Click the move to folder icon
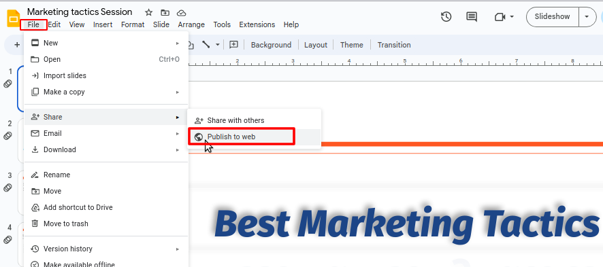 coord(165,12)
